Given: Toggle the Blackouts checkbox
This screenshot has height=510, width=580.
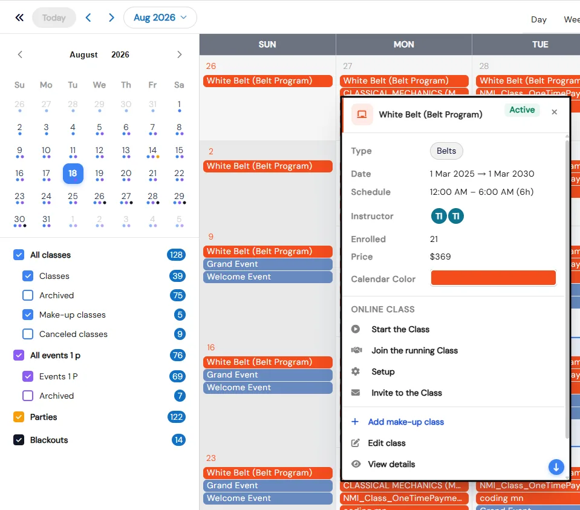Looking at the screenshot, I should [x=19, y=440].
